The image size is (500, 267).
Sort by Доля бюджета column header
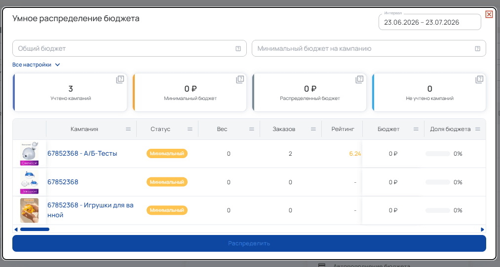pyautogui.click(x=450, y=129)
